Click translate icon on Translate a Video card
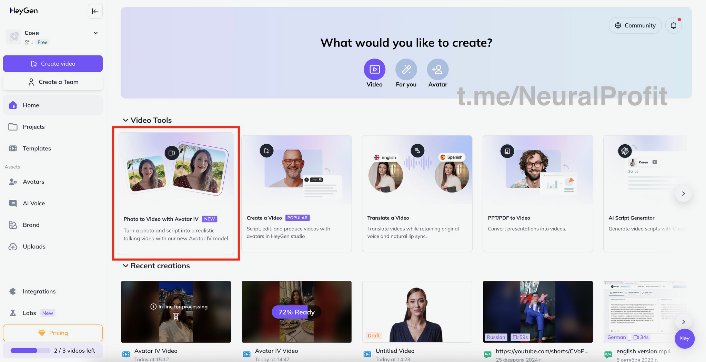The image size is (706, 362). [417, 151]
